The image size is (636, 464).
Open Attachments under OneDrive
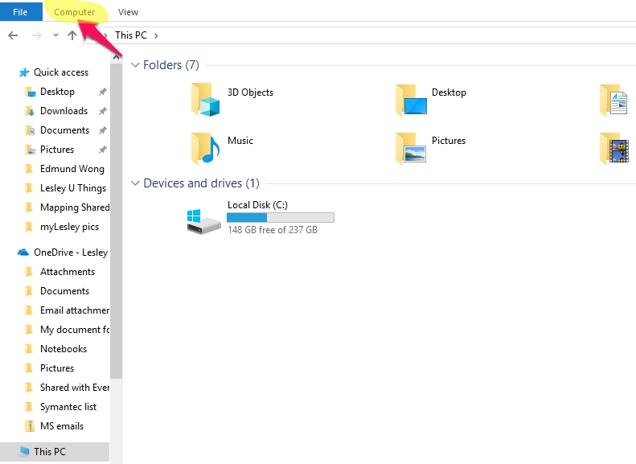68,272
